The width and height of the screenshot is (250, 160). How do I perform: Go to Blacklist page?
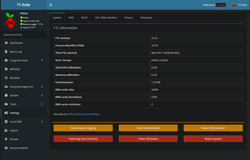(x=24, y=78)
